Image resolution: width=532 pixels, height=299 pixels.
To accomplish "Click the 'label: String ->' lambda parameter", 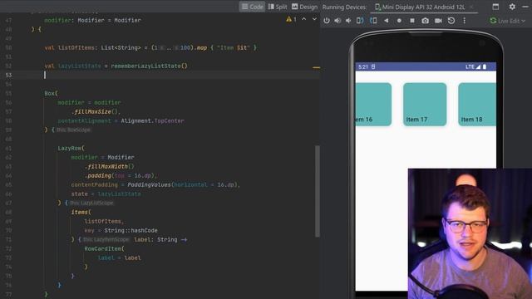I will [160, 240].
